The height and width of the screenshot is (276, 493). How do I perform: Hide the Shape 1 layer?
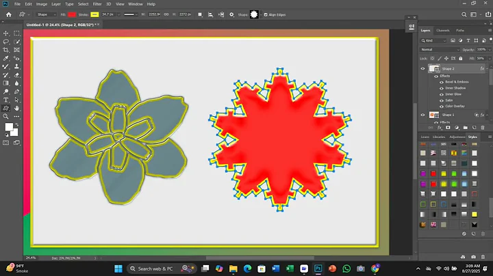point(422,115)
